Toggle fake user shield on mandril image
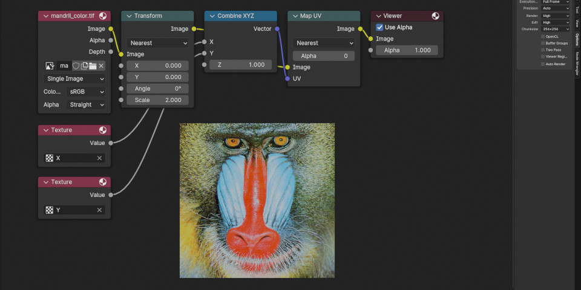The height and width of the screenshot is (290, 581). point(76,65)
